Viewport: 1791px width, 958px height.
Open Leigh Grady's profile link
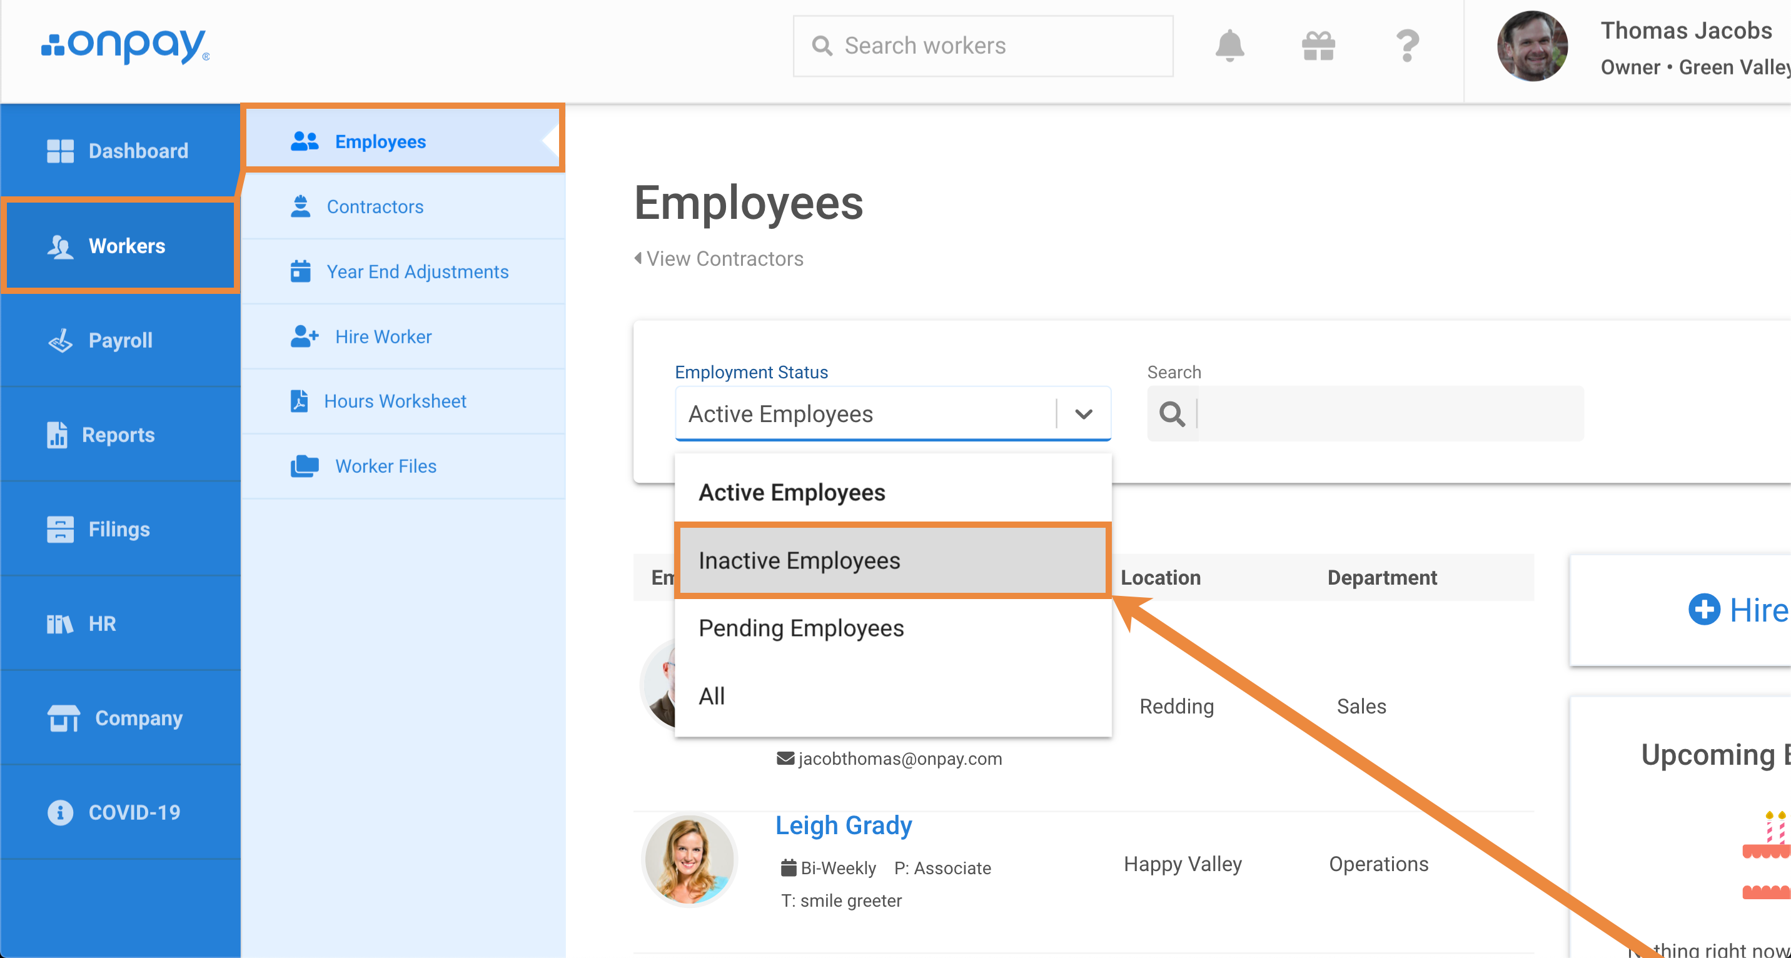click(844, 825)
